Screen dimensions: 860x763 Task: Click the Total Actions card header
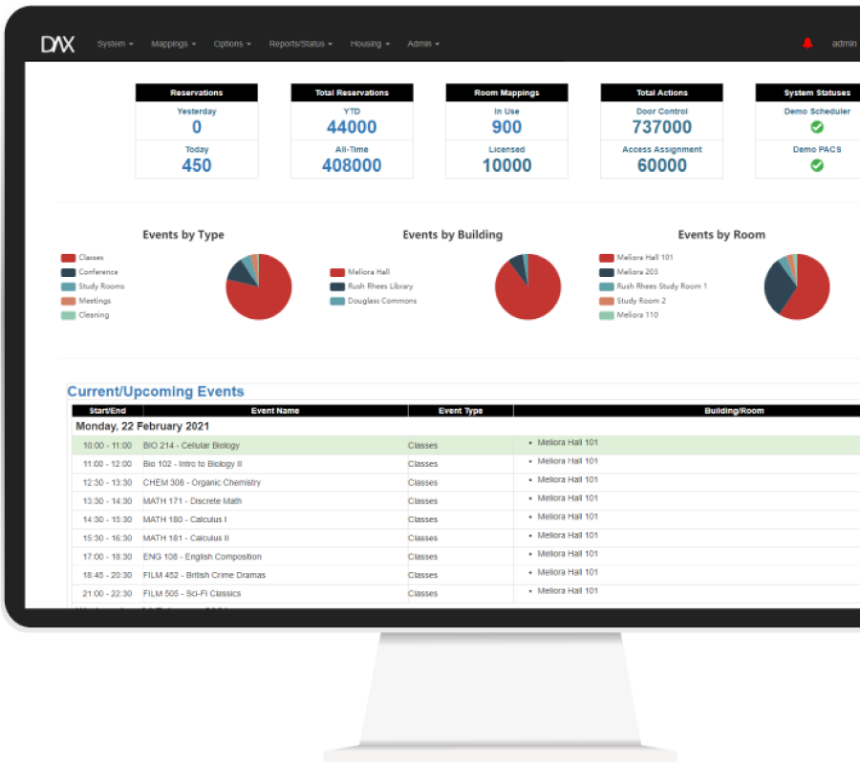point(662,93)
